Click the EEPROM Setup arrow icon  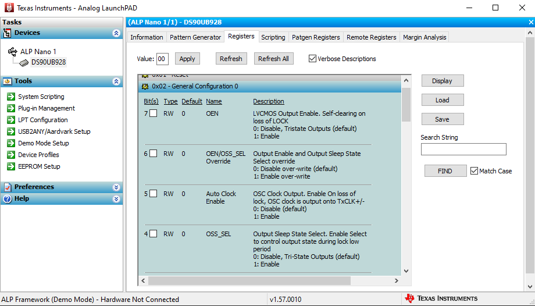click(x=11, y=166)
